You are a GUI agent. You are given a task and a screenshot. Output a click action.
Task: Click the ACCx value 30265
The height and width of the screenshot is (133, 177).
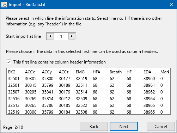31,105
